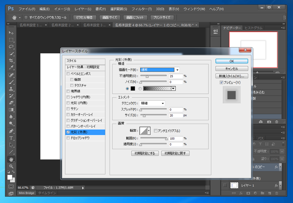Open the フィルター menu
Image resolution: width=293 pixels, height=203 pixels.
142,9
